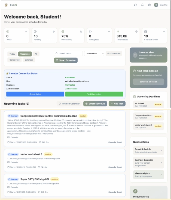Image resolution: width=171 pixels, height=200 pixels.
Task: Toggle the Completed visibility eye button
Action: [114, 54]
